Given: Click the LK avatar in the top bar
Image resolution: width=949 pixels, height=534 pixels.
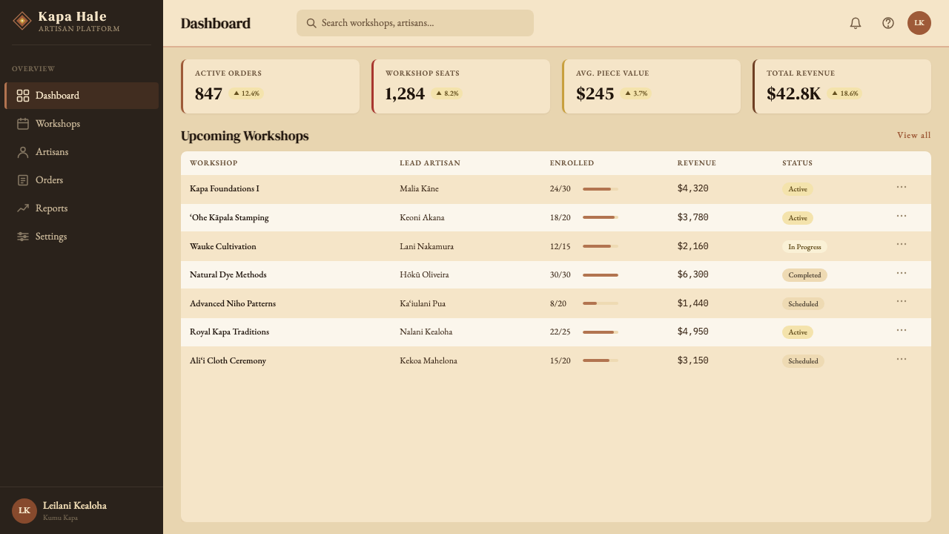Looking at the screenshot, I should (919, 23).
